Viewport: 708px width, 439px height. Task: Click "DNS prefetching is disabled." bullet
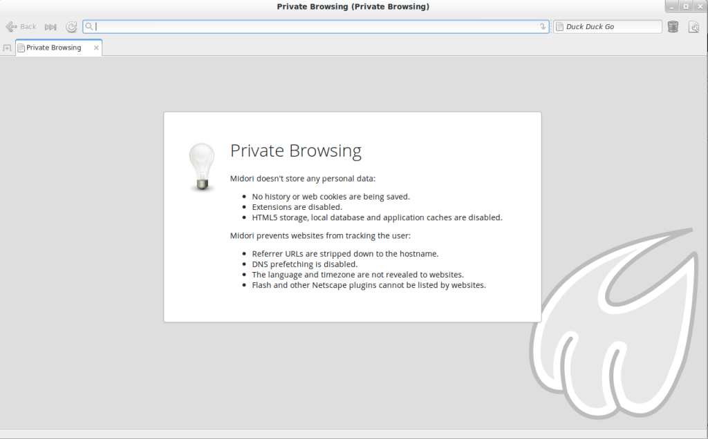(x=305, y=264)
